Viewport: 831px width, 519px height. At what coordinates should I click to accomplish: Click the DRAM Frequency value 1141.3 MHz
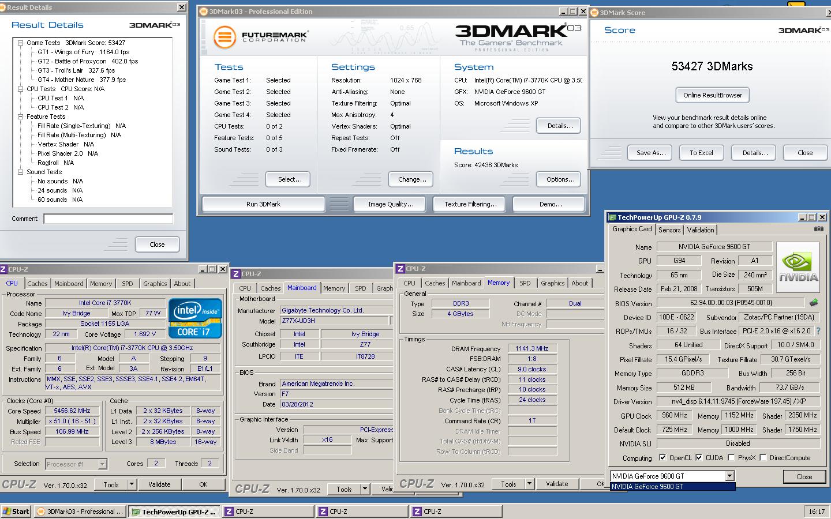pyautogui.click(x=532, y=348)
